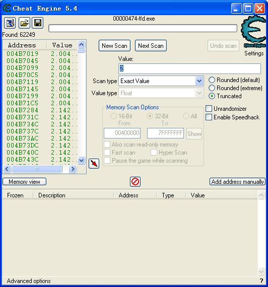
Task: Click the scan progress bar
Action: (143, 28)
